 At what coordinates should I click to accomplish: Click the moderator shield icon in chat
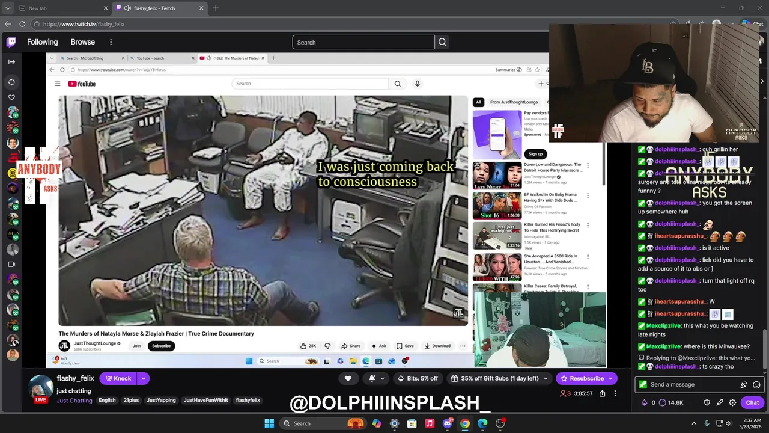pyautogui.click(x=707, y=403)
